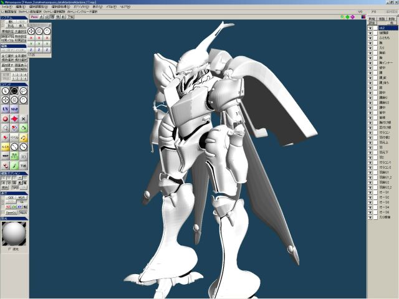Collapse the 照光 lighting panel header
The height and width of the screenshot is (299, 399).
point(14,219)
